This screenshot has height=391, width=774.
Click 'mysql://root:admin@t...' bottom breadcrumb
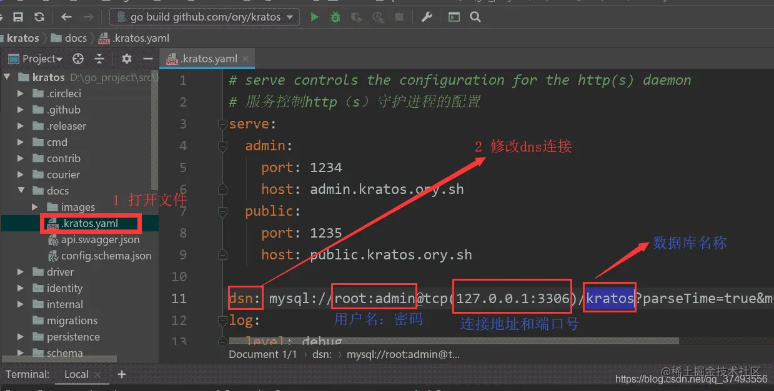click(403, 354)
